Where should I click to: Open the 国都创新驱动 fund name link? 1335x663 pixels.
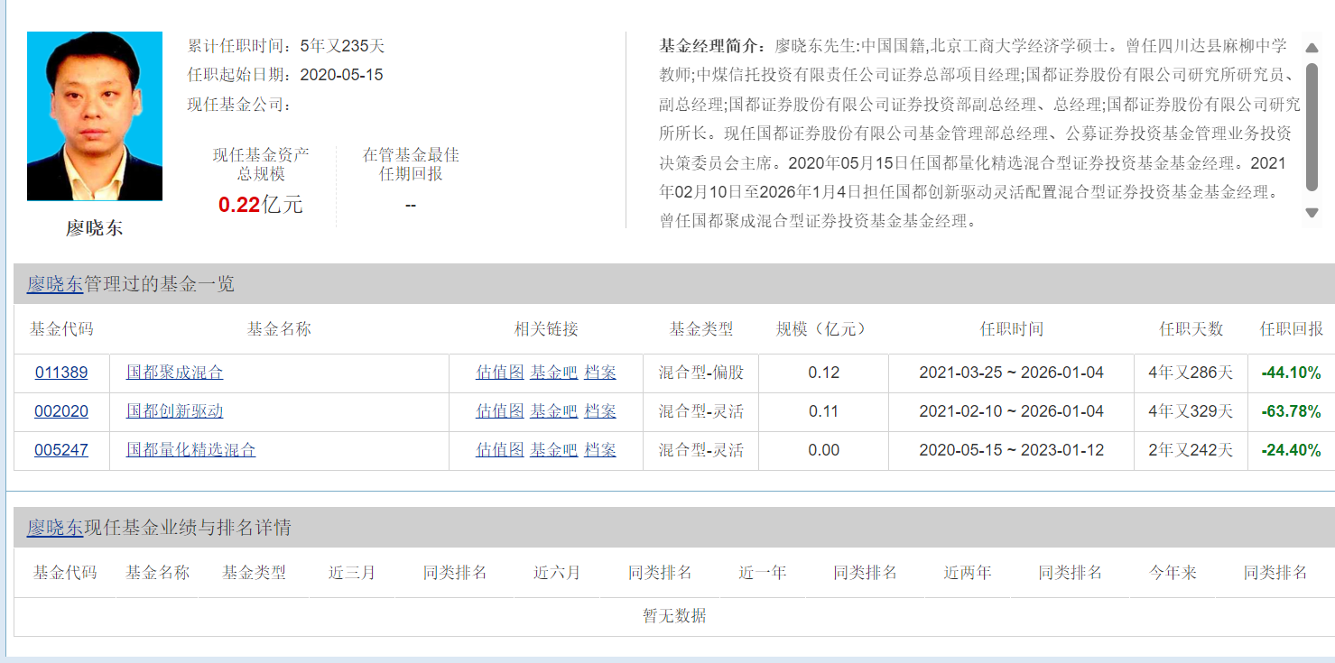pos(174,411)
